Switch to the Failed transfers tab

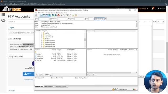(49, 86)
